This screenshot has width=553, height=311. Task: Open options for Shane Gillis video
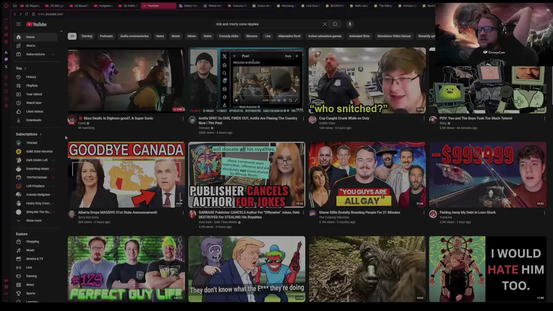click(424, 213)
